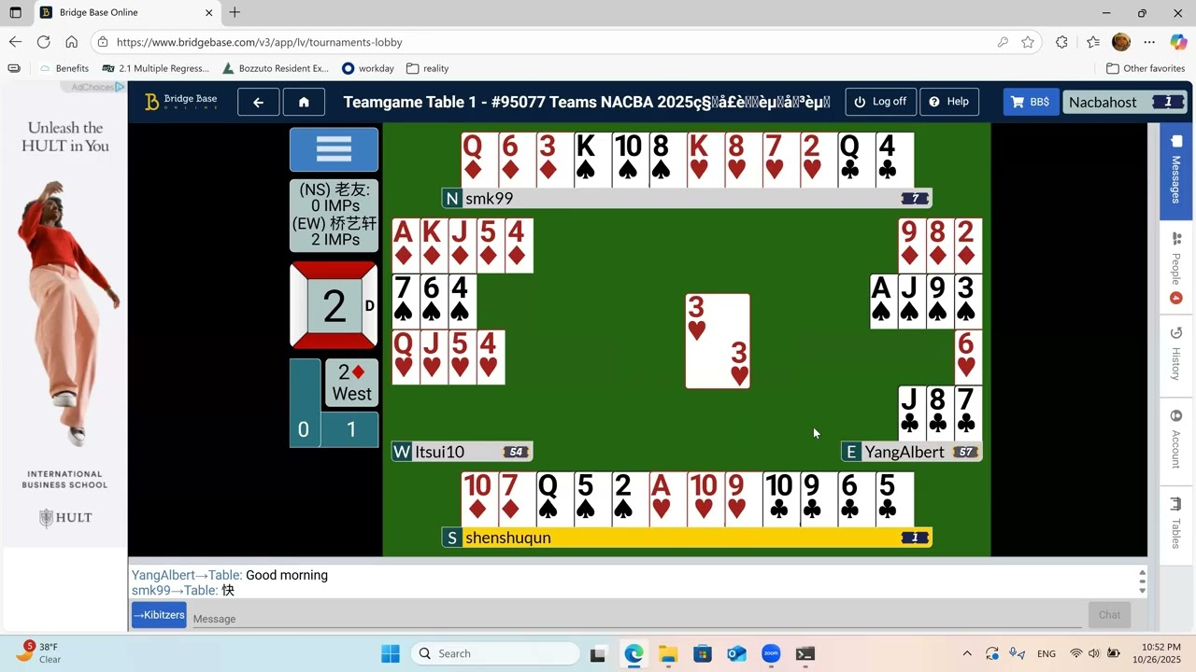
Task: Open the Copilot icon in Edge toolbar
Action: (x=1177, y=42)
